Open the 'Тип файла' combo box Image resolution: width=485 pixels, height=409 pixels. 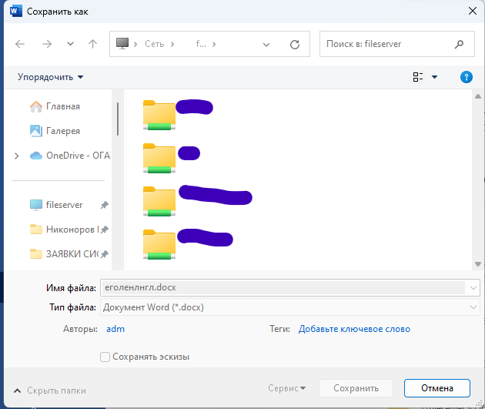289,307
